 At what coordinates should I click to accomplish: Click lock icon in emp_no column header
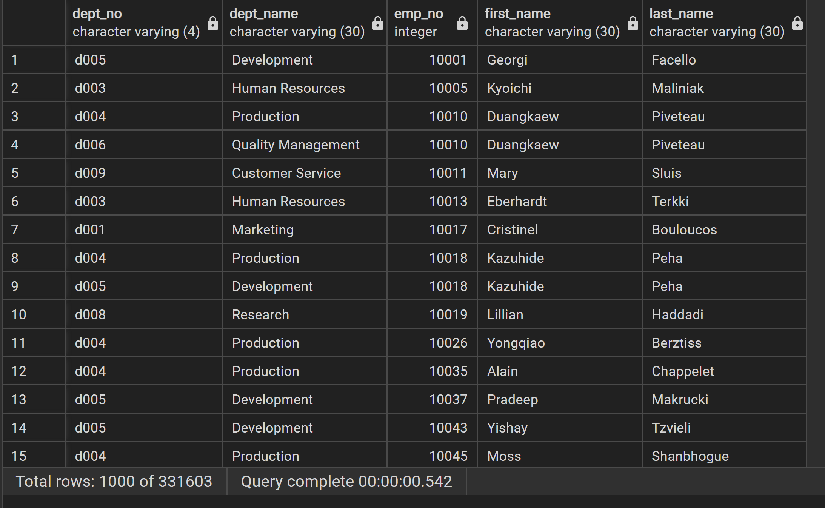tap(462, 23)
